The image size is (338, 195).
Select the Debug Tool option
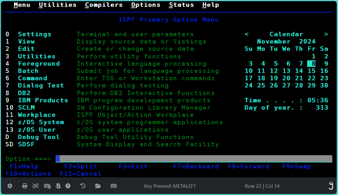pyautogui.click(x=39, y=137)
